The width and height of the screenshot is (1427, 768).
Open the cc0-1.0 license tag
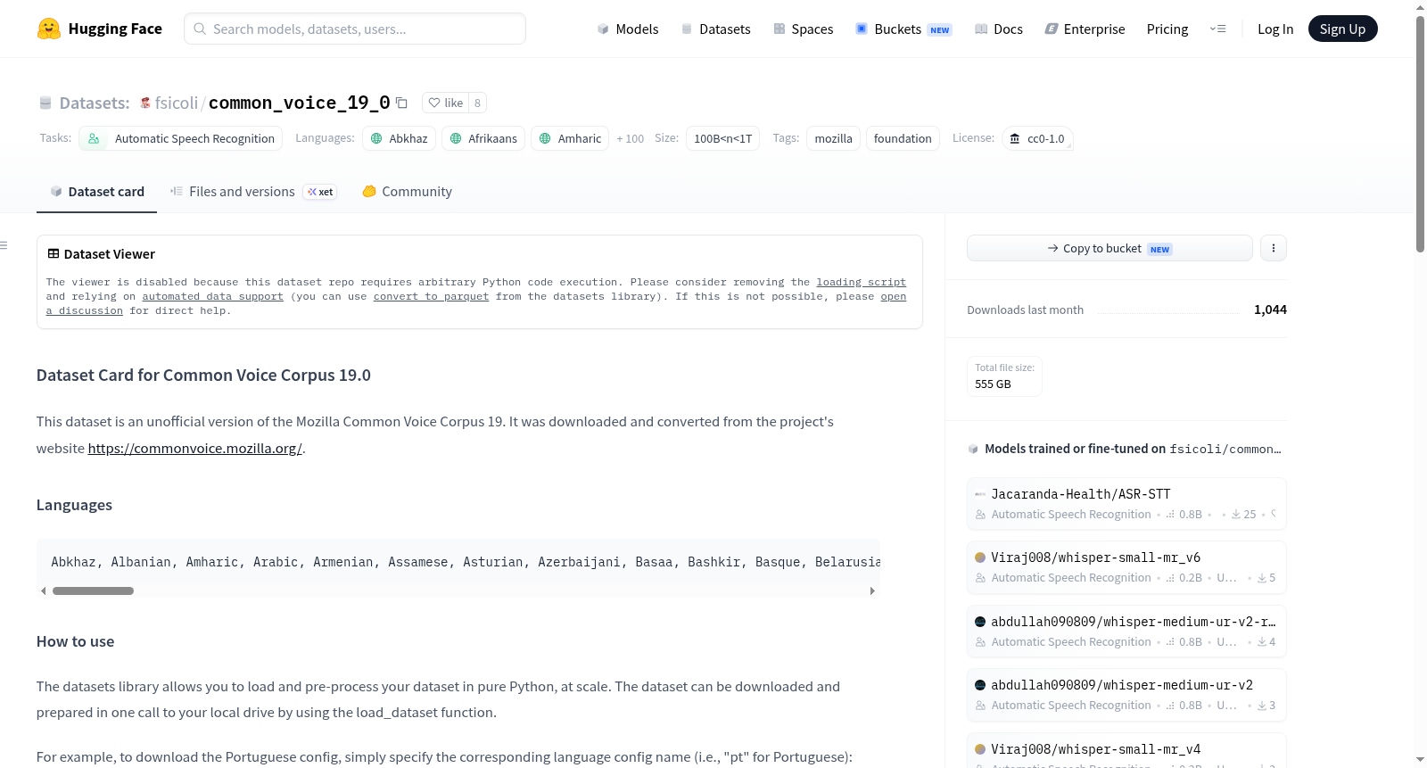pyautogui.click(x=1037, y=138)
